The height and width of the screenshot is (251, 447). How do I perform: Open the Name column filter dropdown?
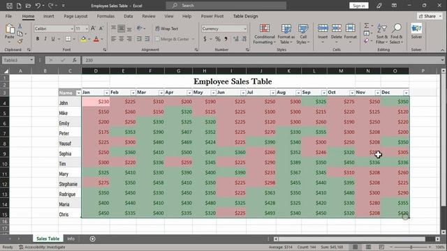point(78,93)
